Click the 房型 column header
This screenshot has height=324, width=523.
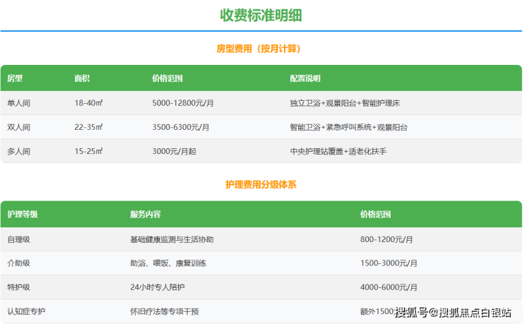click(x=16, y=78)
